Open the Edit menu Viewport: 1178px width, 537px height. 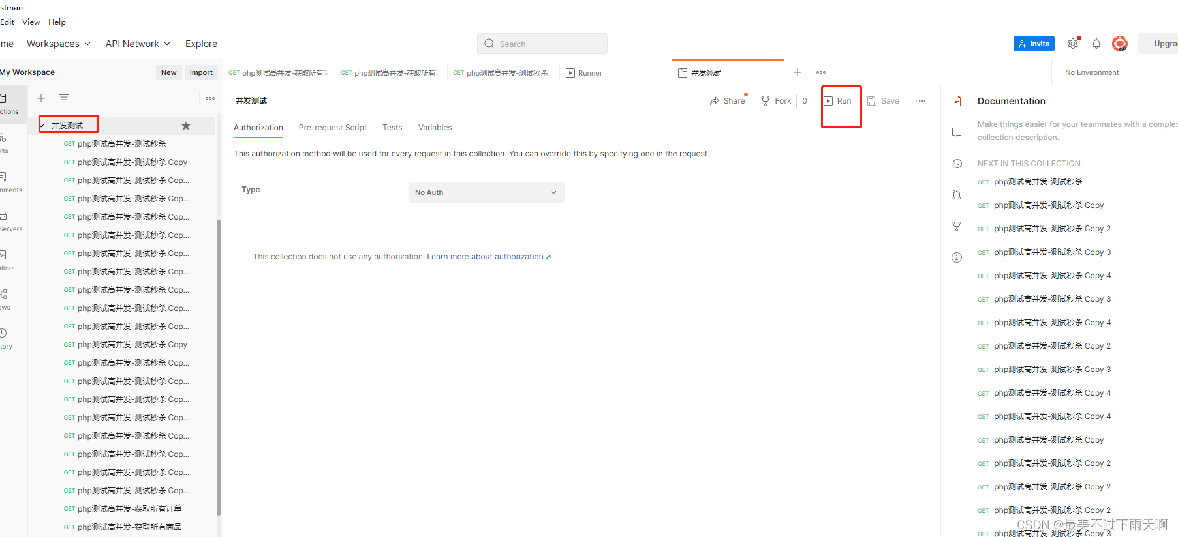(7, 22)
